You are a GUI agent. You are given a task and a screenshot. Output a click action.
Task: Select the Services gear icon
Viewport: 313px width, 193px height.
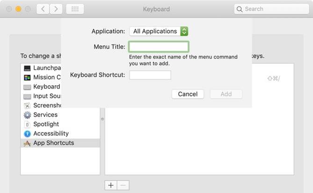click(27, 115)
